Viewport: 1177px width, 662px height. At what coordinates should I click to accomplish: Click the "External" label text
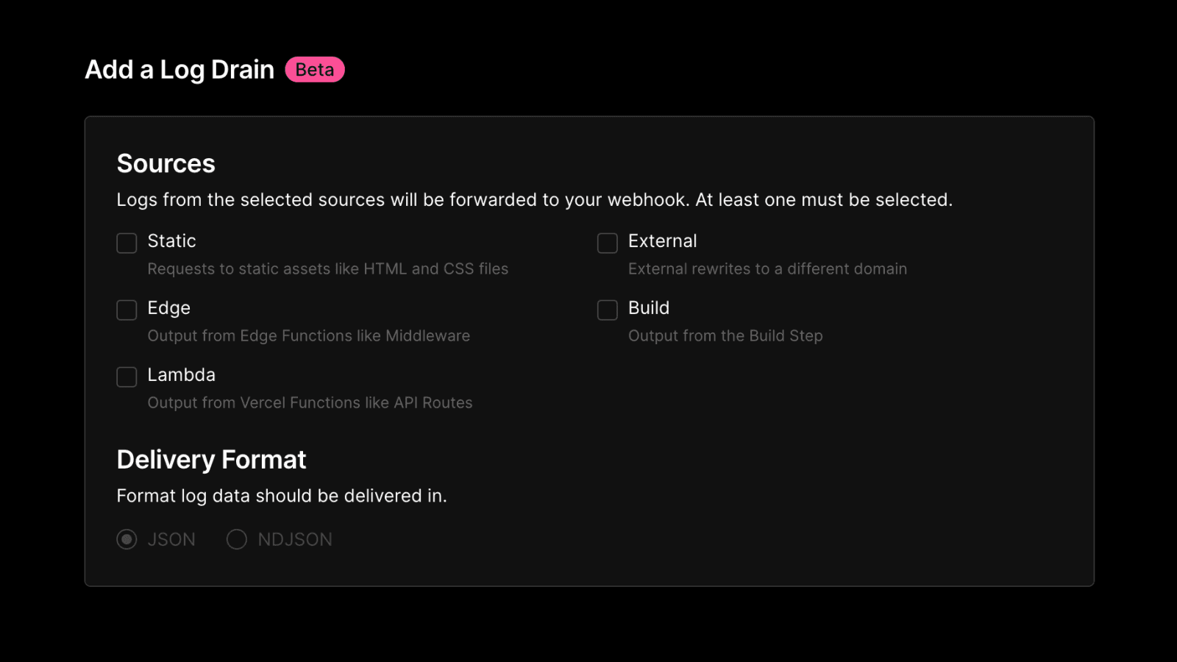click(662, 241)
